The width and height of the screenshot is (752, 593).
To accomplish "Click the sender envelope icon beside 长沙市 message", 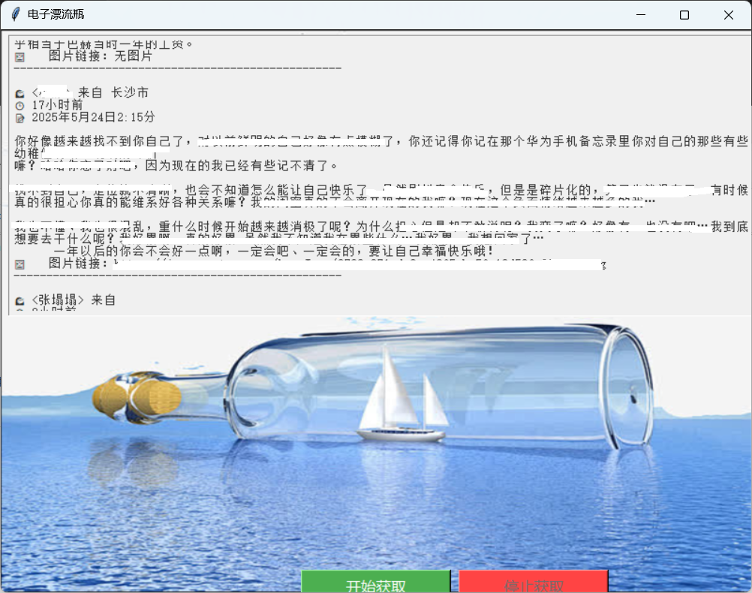I will pyautogui.click(x=19, y=93).
